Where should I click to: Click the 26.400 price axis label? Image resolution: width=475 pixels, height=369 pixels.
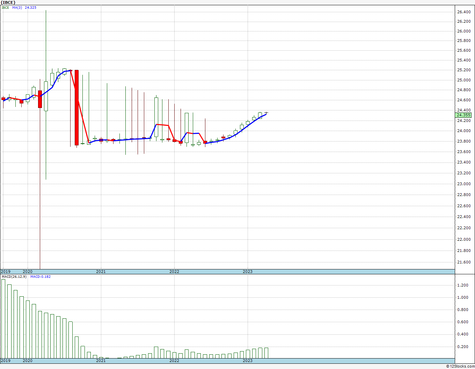(x=464, y=12)
